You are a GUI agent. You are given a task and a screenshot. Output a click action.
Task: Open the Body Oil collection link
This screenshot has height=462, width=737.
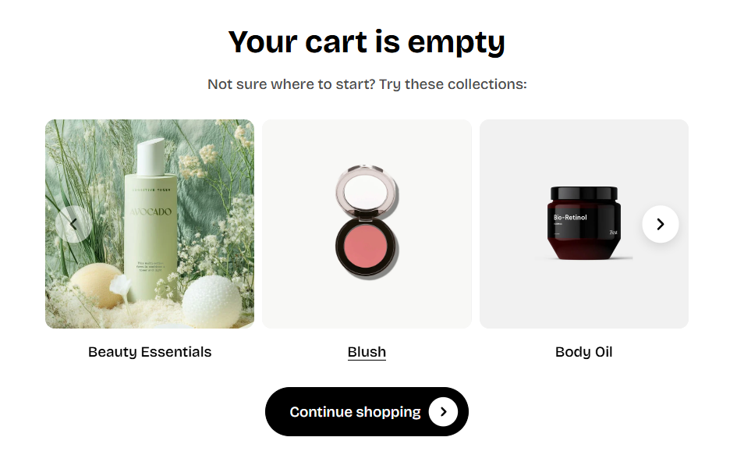[583, 352]
